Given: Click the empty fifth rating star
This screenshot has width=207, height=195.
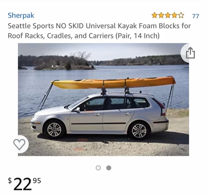Looking at the screenshot, I should tap(181, 15).
